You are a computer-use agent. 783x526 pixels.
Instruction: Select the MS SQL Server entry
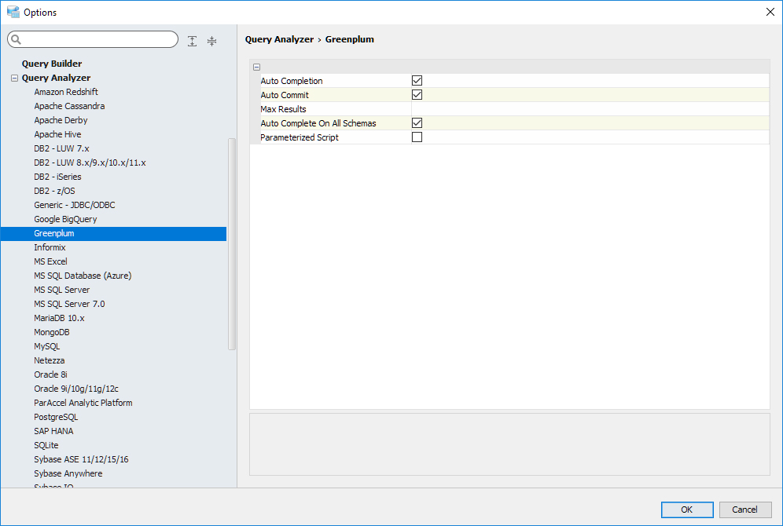point(62,290)
